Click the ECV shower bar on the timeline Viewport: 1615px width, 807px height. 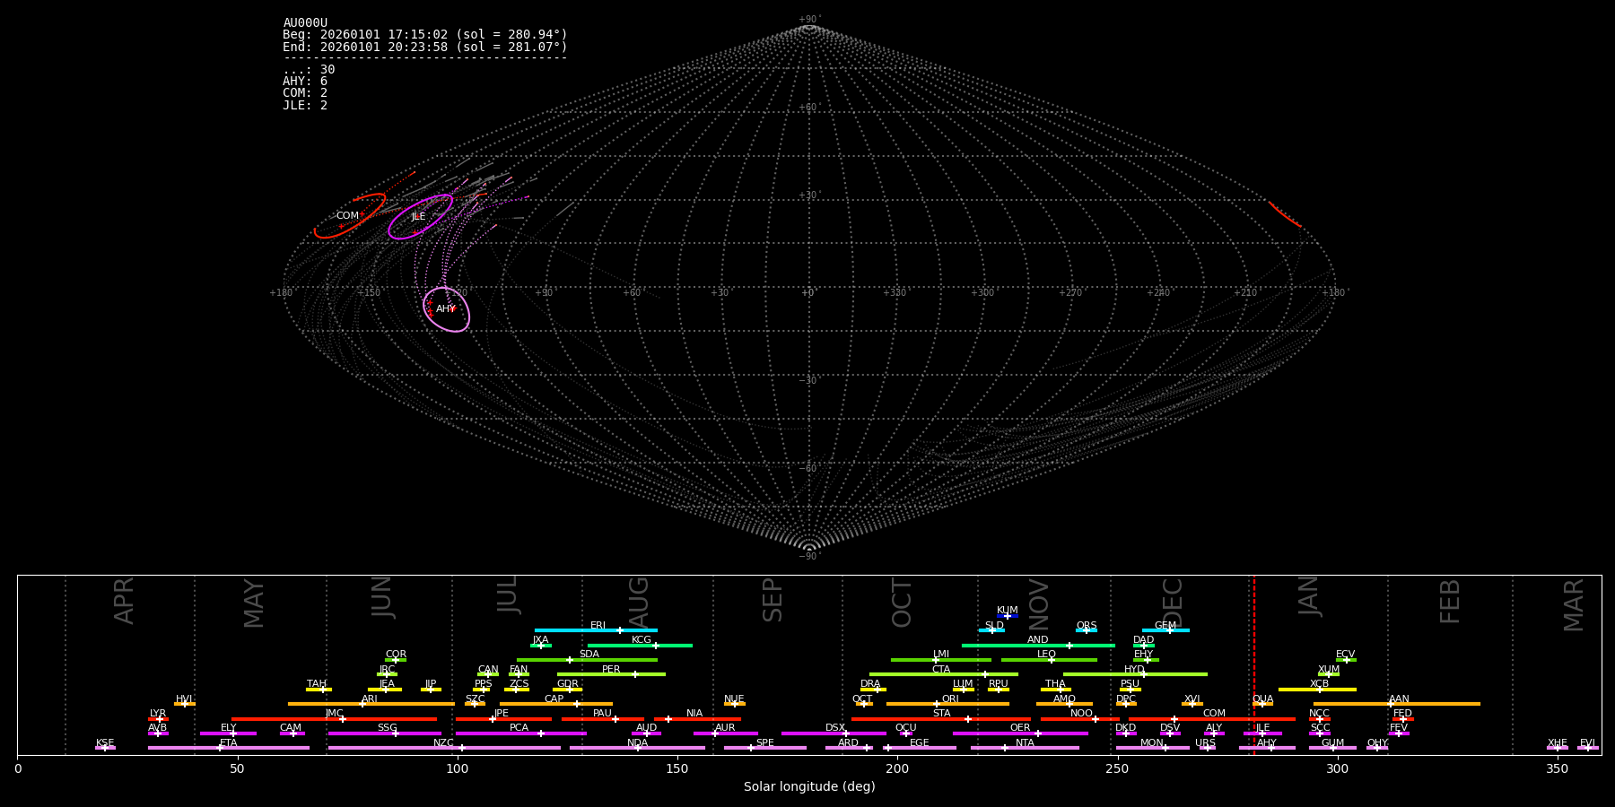pos(1346,660)
